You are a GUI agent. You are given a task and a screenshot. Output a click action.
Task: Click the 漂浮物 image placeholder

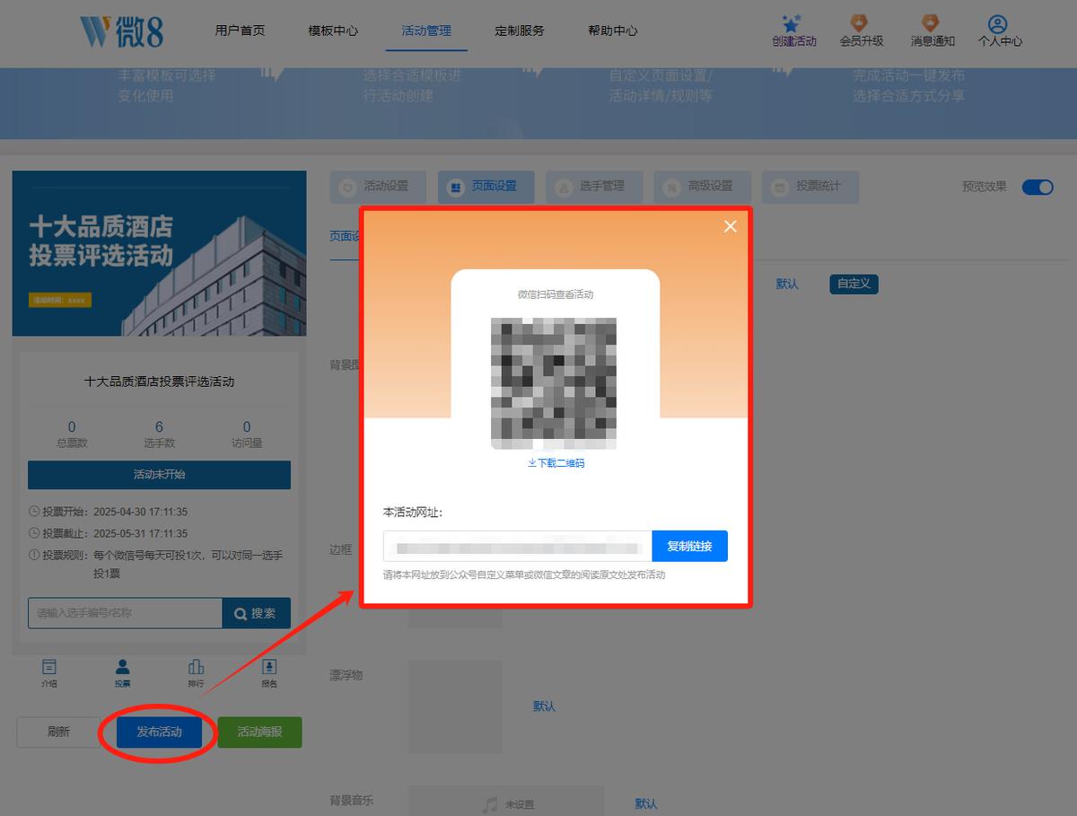456,706
